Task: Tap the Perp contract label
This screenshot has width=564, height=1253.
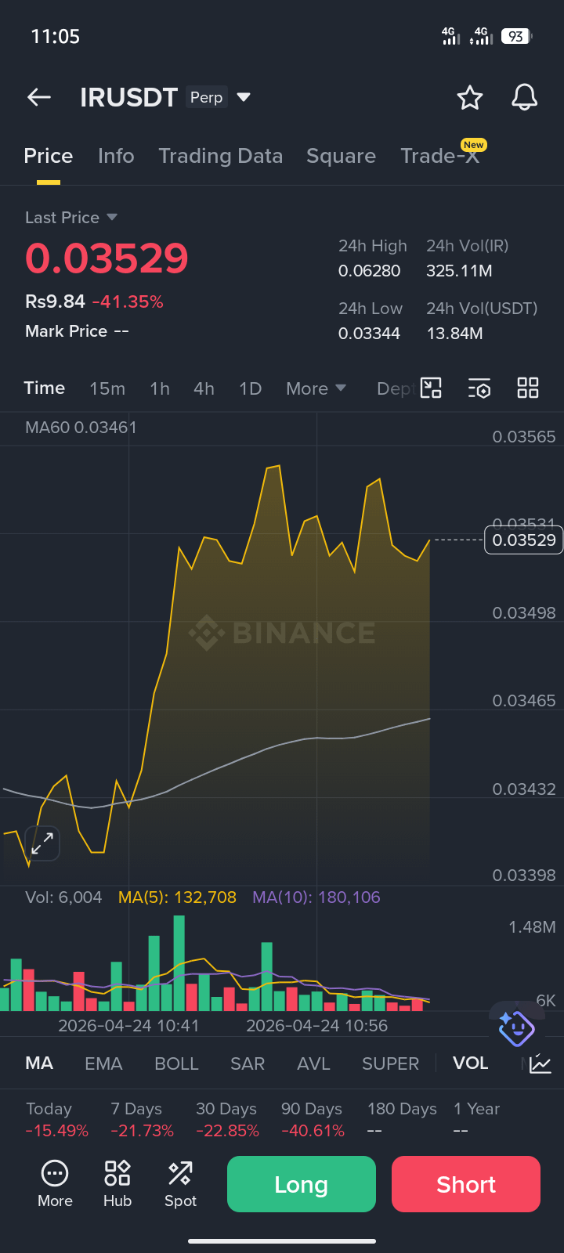Action: 207,97
